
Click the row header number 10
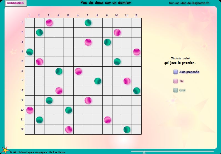tap(22, 110)
